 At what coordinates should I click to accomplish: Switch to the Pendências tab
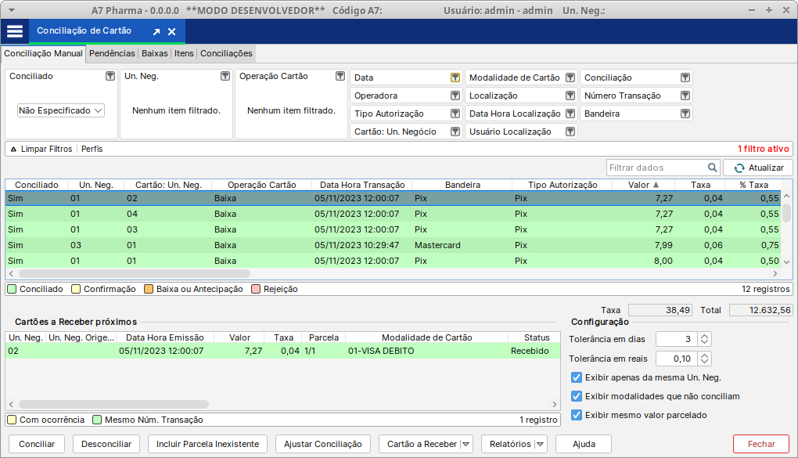pos(112,53)
